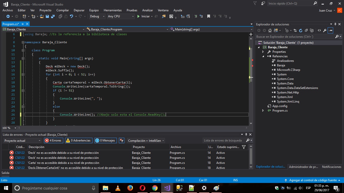
Task: Click the notifications flag icon in title bar
Action: (255, 4)
